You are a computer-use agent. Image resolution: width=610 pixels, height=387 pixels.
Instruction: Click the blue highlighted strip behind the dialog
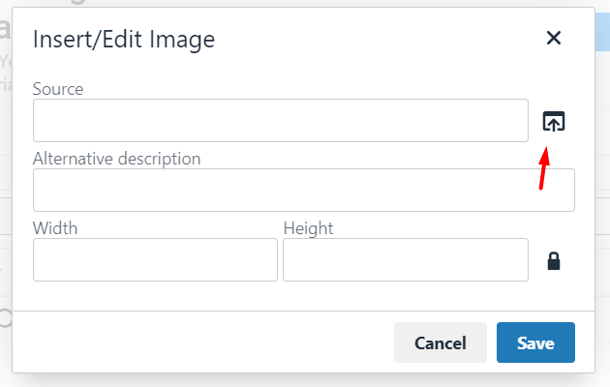pyautogui.click(x=602, y=32)
